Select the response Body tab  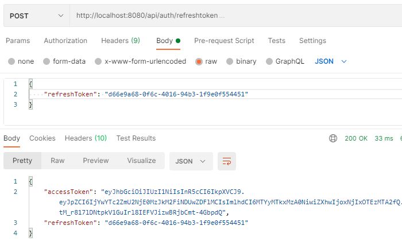click(x=12, y=138)
